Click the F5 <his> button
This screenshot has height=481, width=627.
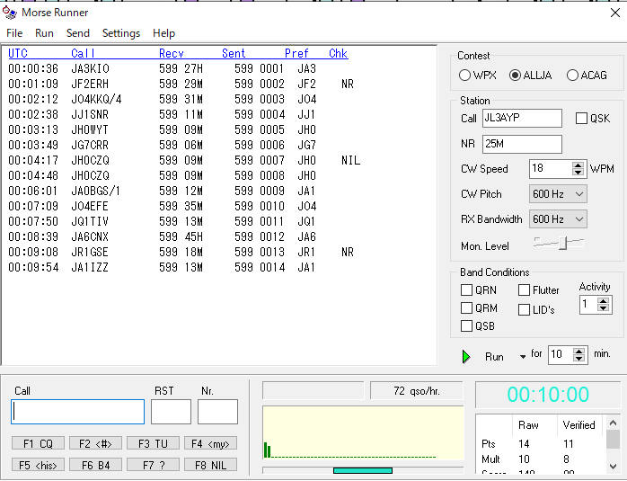pos(38,465)
